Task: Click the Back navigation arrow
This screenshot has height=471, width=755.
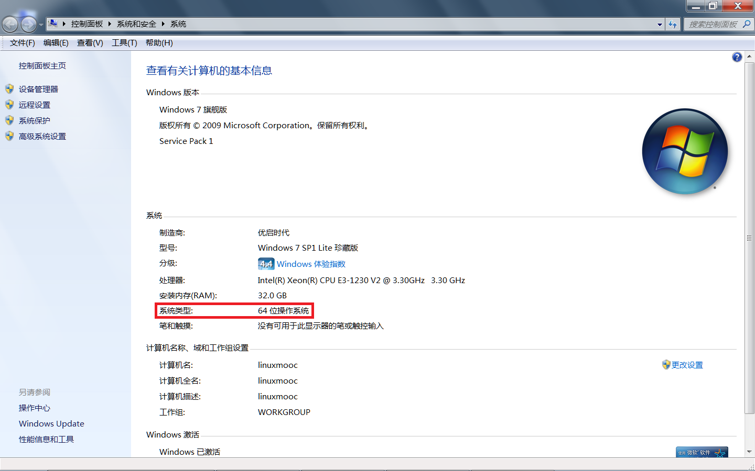Action: point(10,24)
